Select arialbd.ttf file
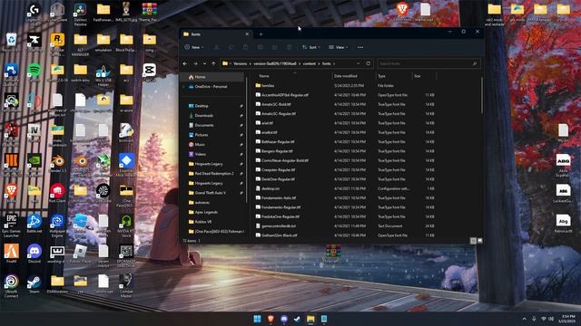Screen dimensions: 581x326 (345, 132)
